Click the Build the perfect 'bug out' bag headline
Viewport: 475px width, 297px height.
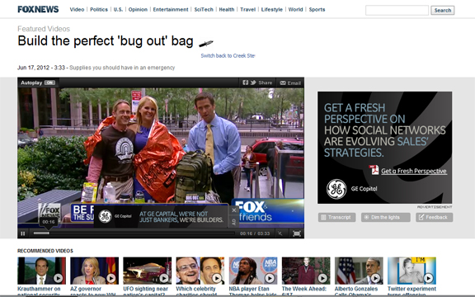point(106,41)
